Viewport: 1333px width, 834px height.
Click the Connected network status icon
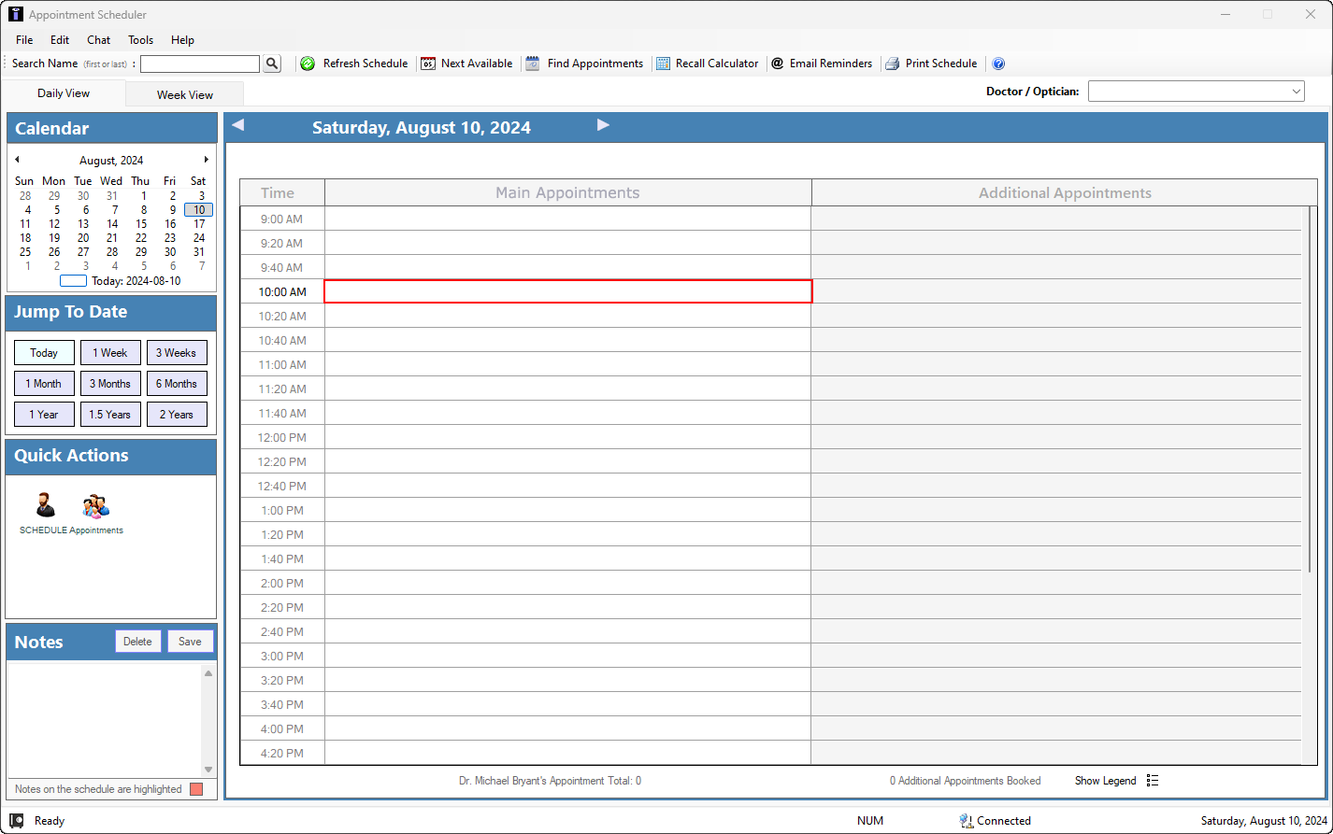tap(966, 821)
